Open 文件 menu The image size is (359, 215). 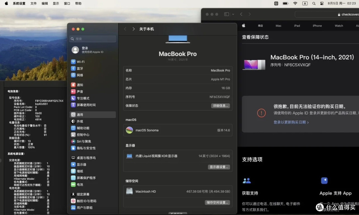click(34, 3)
